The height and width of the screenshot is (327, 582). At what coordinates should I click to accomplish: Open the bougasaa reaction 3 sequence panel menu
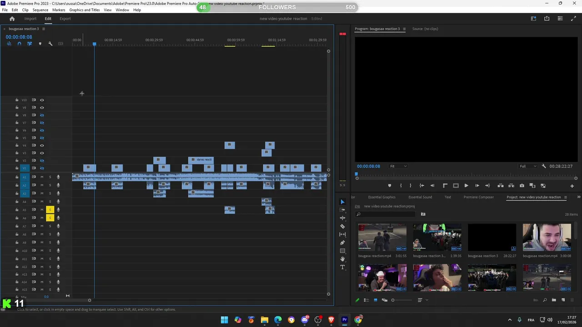(x=44, y=29)
